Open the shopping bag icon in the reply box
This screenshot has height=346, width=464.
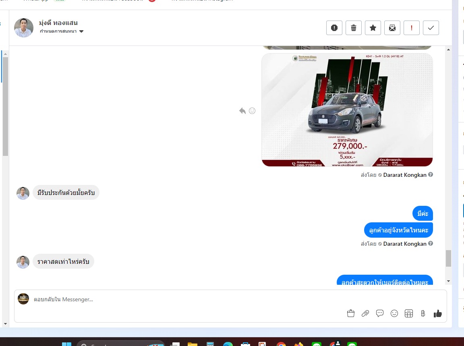point(351,313)
